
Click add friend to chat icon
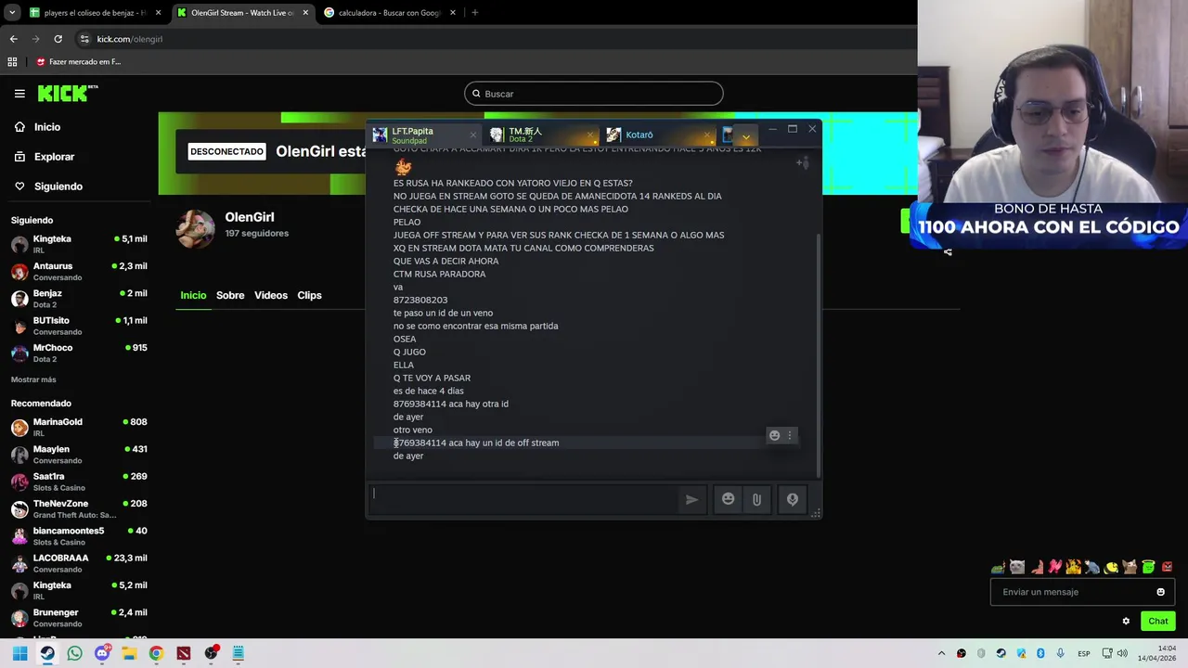click(803, 163)
